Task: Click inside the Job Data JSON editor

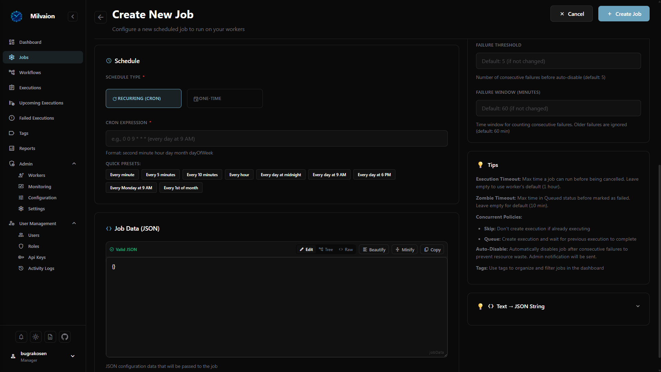Action: coord(277,307)
